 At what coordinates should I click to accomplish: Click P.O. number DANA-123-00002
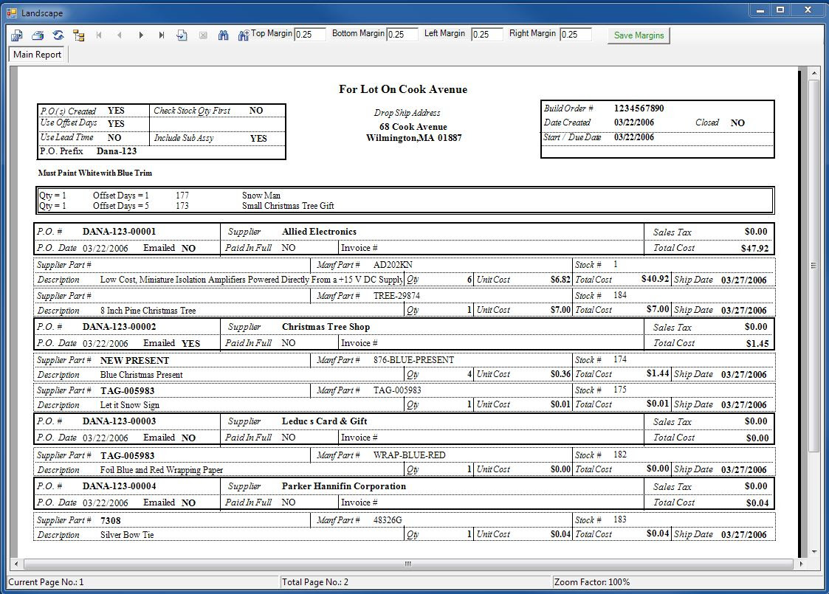[119, 327]
